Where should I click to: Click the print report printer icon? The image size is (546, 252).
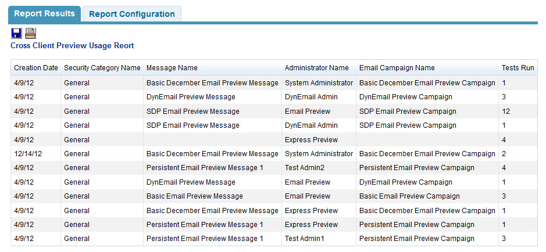pos(30,33)
